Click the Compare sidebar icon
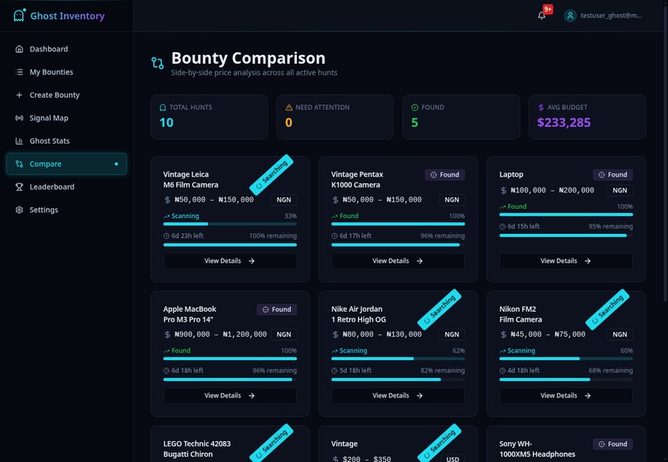The width and height of the screenshot is (668, 462). (x=19, y=164)
